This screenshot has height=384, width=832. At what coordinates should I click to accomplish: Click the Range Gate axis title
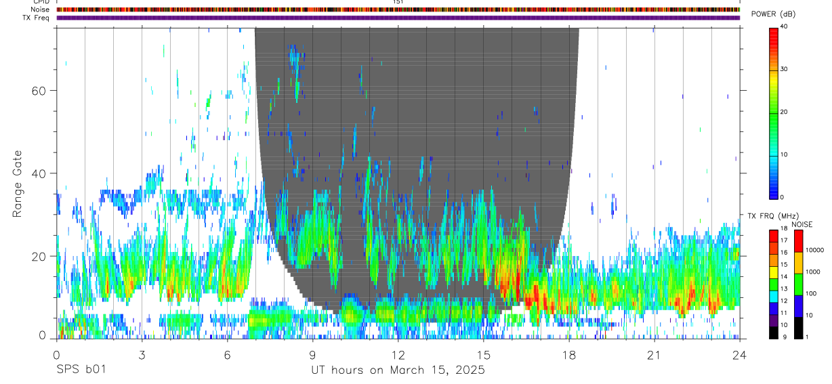tap(18, 184)
